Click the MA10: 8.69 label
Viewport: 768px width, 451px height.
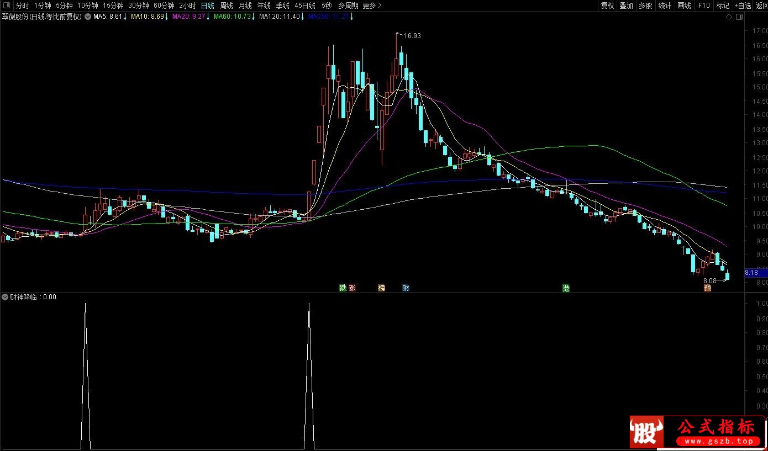148,17
